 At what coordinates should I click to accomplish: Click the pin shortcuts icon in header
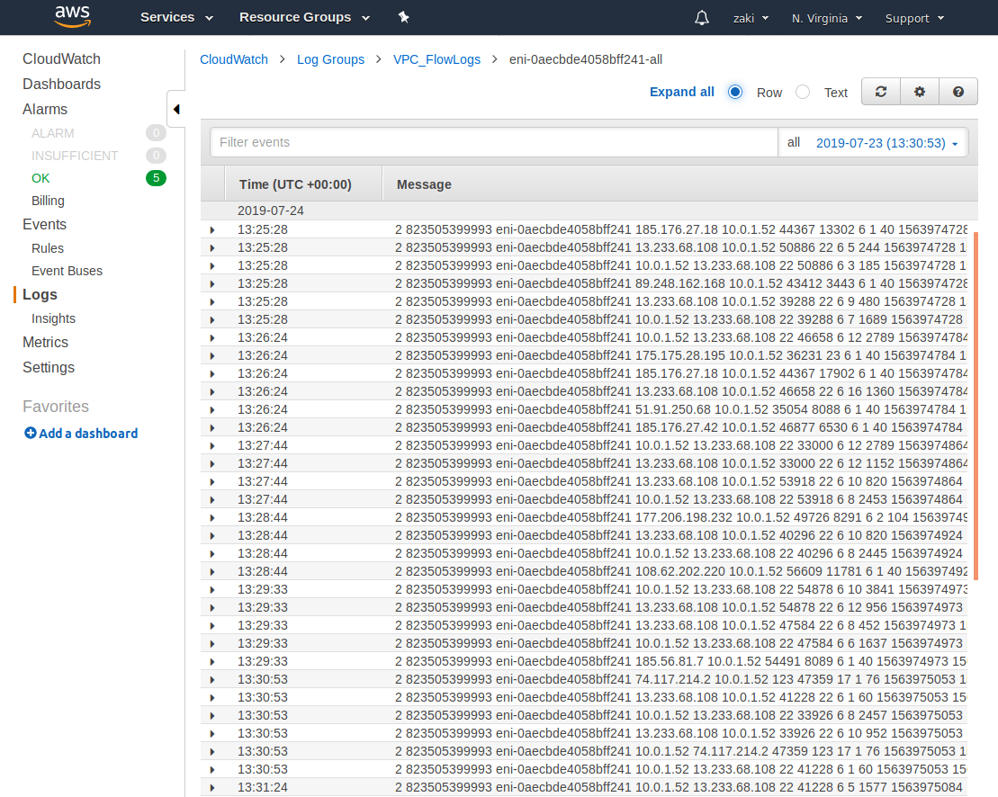403,17
